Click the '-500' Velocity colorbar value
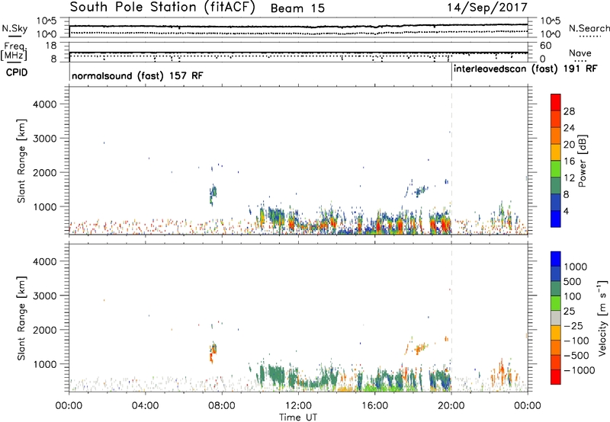Image resolution: width=610 pixels, height=422 pixels. point(576,356)
